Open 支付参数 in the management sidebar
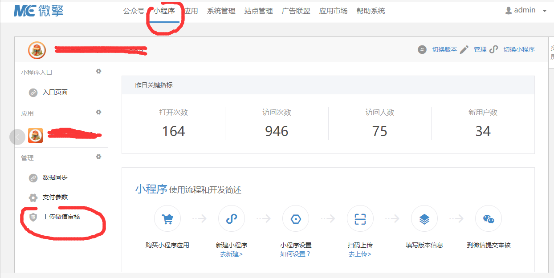 (x=55, y=197)
